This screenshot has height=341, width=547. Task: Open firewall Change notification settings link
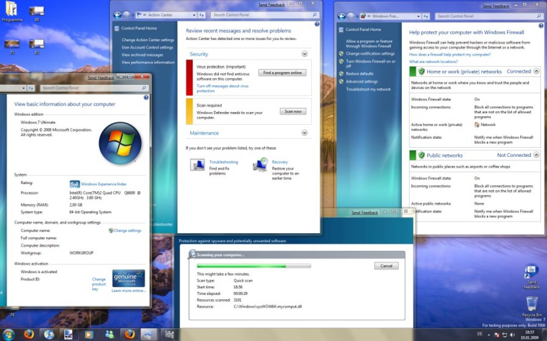(x=370, y=54)
